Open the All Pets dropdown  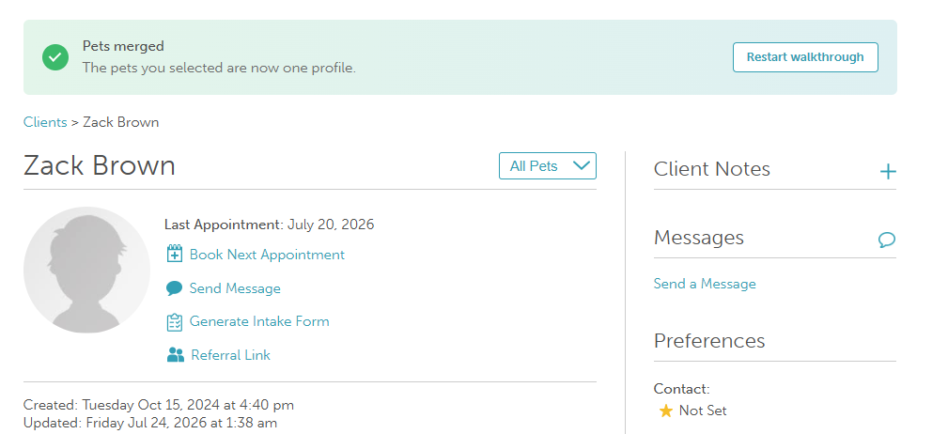pos(548,165)
